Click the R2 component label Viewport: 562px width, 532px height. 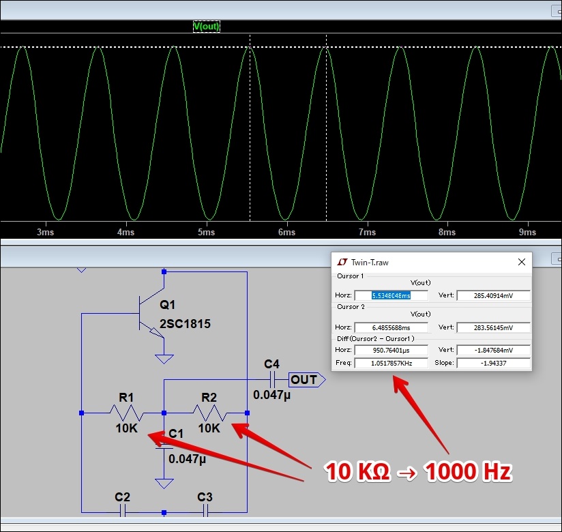(209, 398)
